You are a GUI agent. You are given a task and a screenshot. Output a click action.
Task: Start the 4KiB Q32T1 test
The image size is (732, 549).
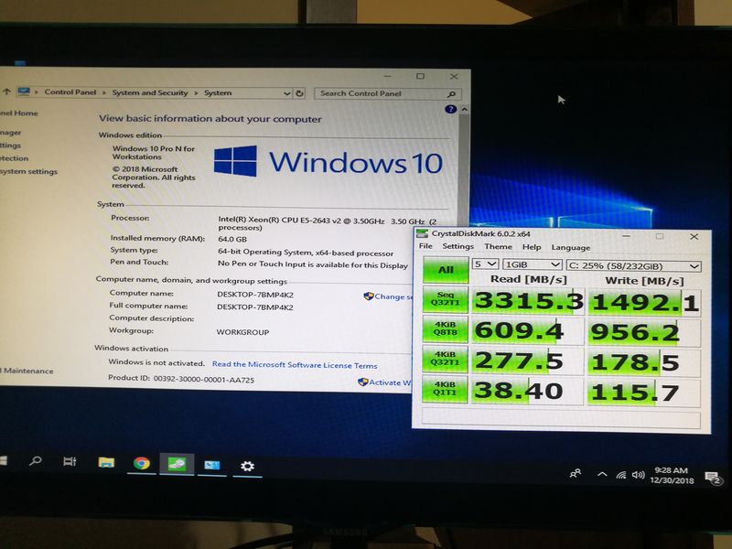click(x=445, y=359)
